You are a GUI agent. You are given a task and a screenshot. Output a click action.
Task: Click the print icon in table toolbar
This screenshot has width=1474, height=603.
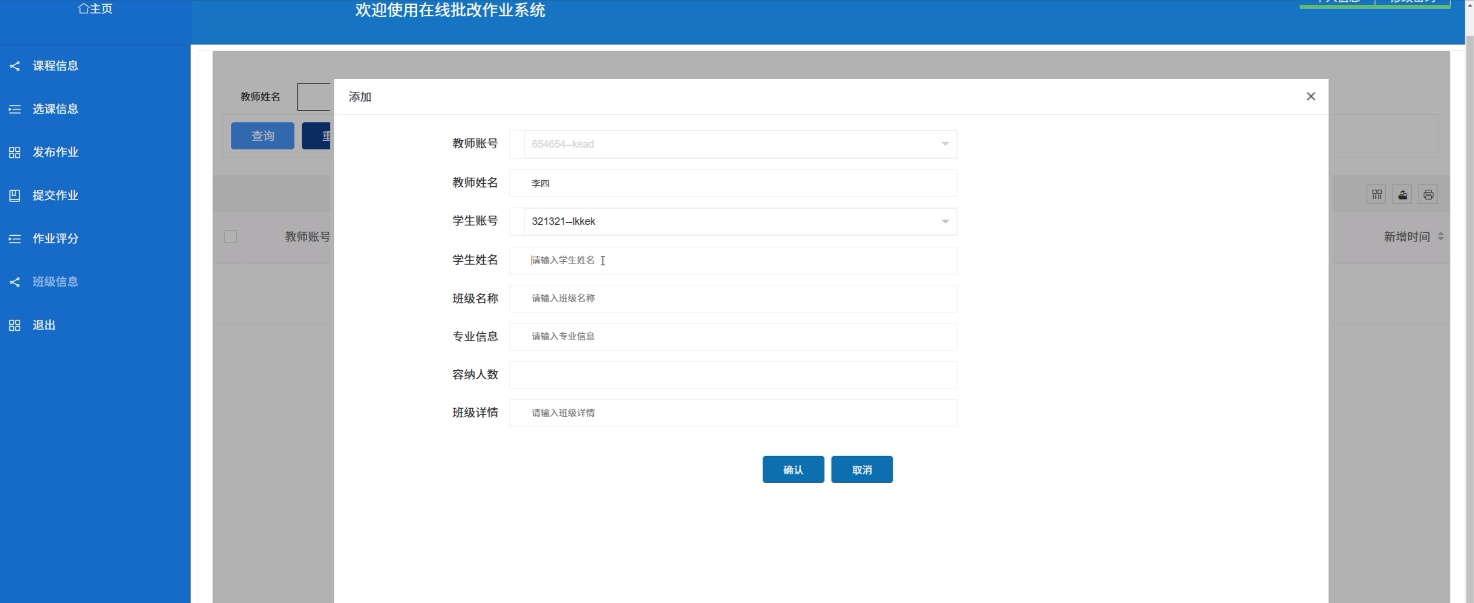(1427, 195)
